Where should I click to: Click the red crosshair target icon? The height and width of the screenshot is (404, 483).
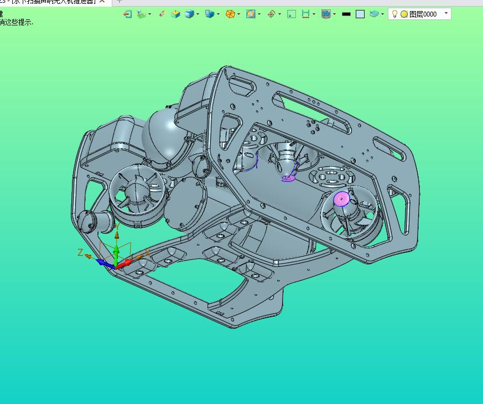point(271,14)
